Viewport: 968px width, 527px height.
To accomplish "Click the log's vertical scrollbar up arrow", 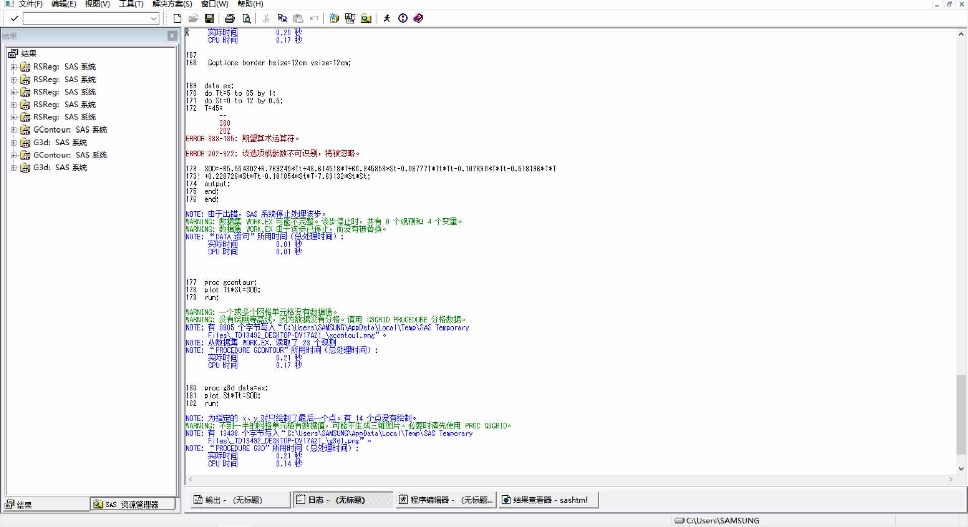I will [961, 35].
